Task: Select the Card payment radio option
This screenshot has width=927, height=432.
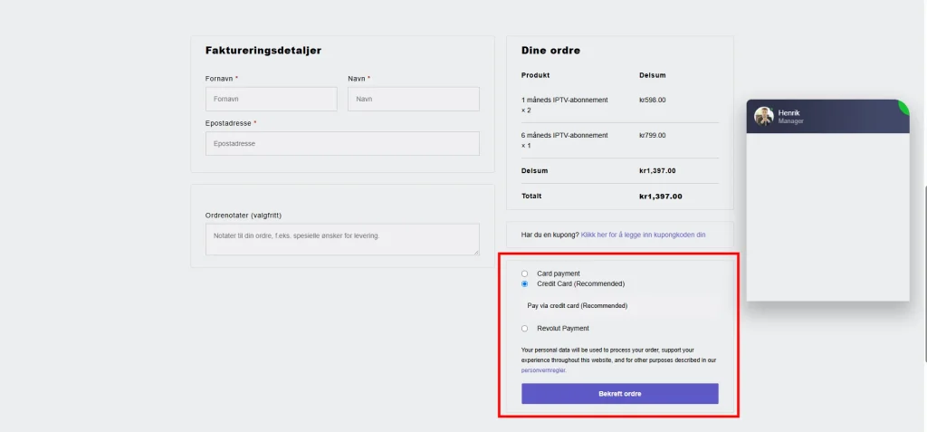Action: (524, 274)
